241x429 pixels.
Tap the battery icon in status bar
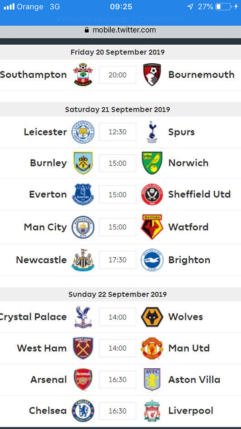point(223,6)
